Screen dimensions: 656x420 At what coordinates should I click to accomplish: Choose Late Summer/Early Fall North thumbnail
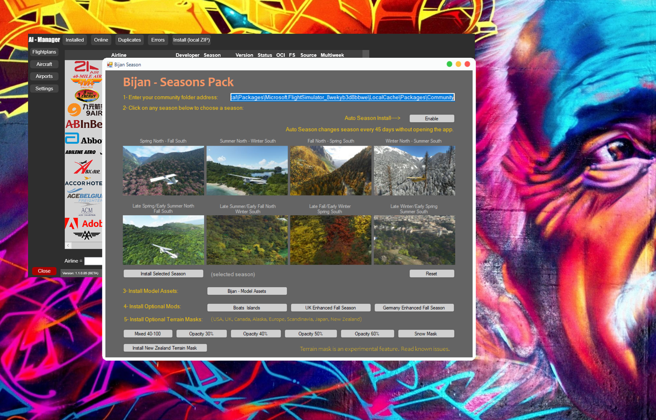pos(247,240)
